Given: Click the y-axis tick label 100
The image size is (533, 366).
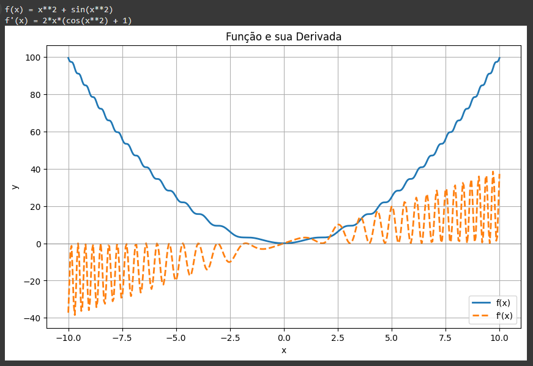Looking at the screenshot, I should click(x=33, y=58).
